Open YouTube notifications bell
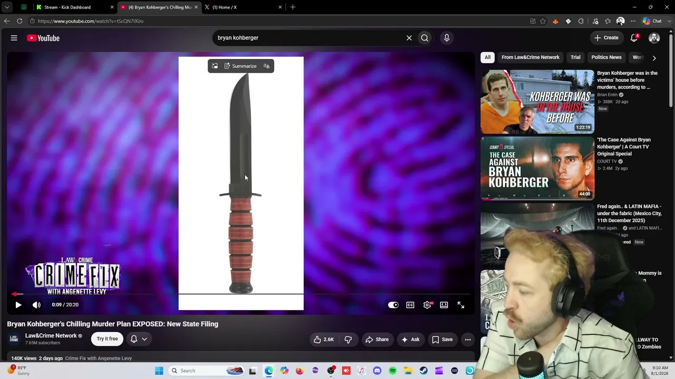The height and width of the screenshot is (379, 675). [x=634, y=38]
